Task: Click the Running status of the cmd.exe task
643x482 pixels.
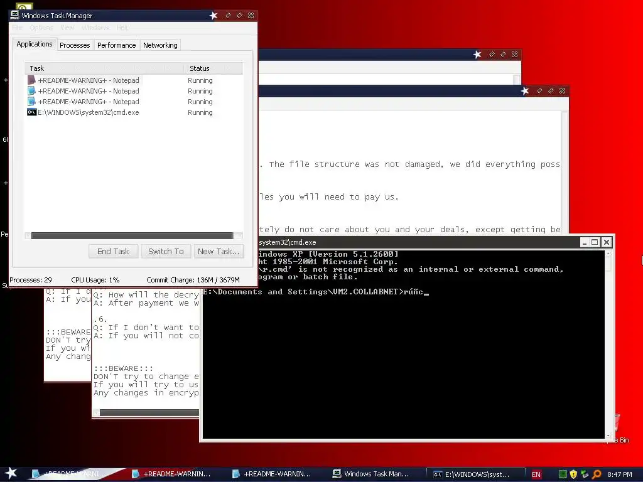Action: click(200, 112)
